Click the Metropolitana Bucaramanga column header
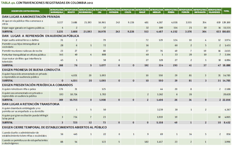Viewport: 232px width, 146px height. (85, 11)
